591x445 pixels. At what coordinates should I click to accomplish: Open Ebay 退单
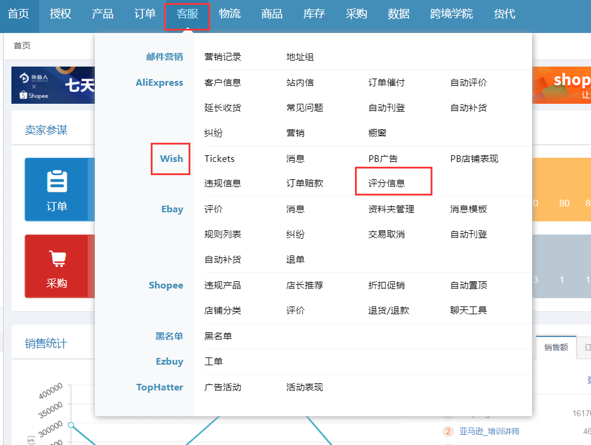295,260
